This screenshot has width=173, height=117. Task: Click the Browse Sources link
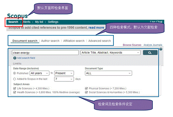point(132,45)
